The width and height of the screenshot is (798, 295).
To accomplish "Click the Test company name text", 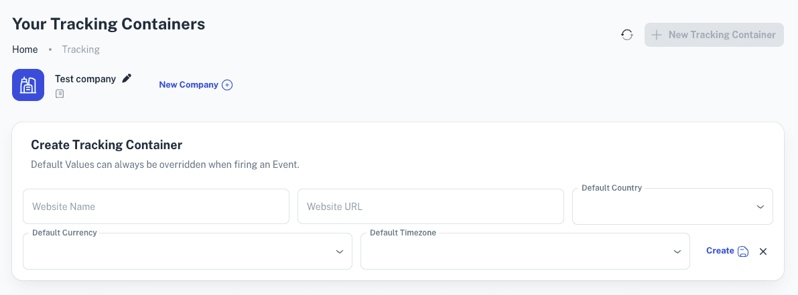I will (x=86, y=79).
